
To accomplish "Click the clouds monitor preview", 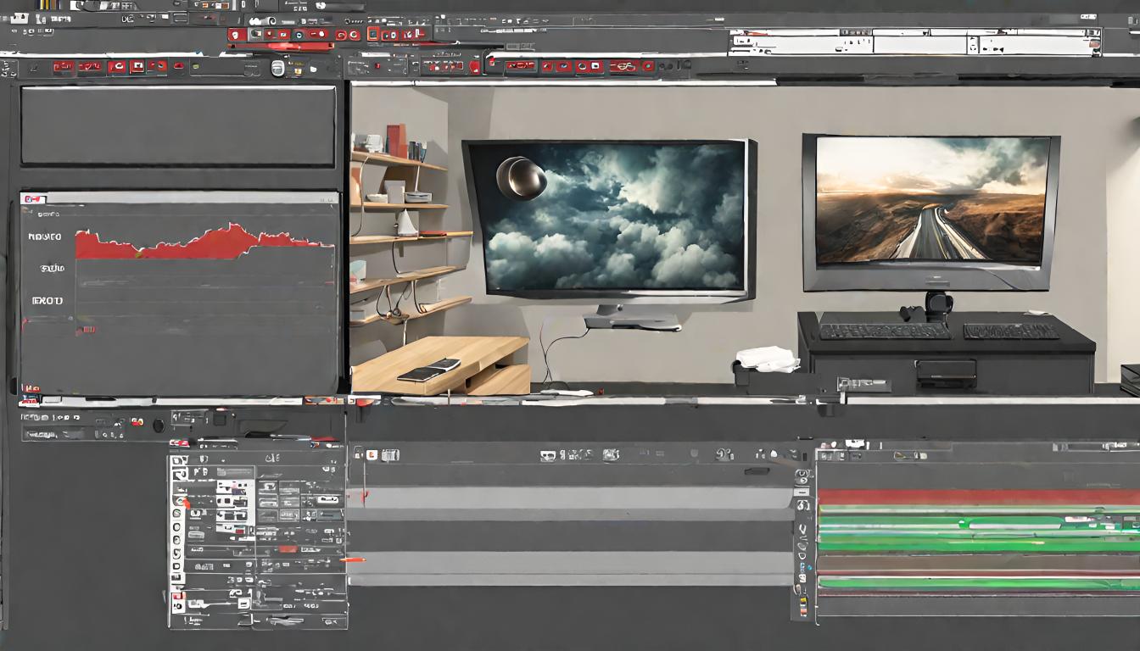I will (x=611, y=216).
